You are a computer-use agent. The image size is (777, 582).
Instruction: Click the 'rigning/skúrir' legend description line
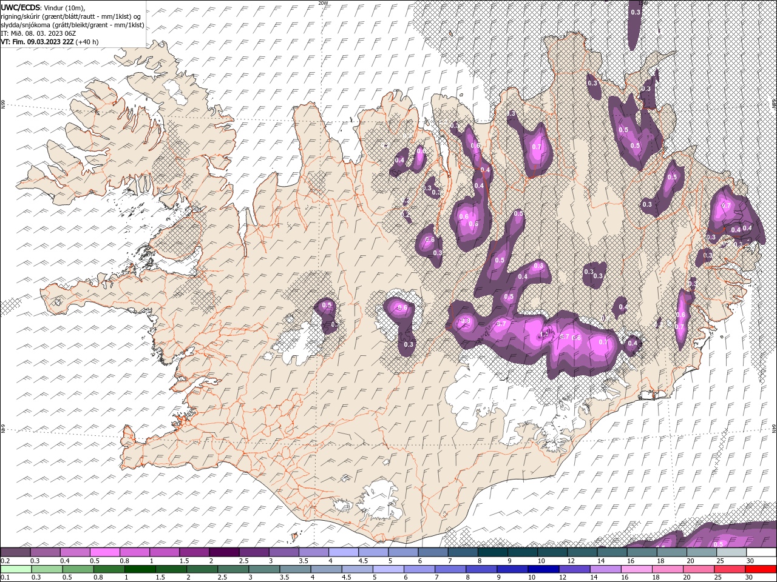click(71, 16)
